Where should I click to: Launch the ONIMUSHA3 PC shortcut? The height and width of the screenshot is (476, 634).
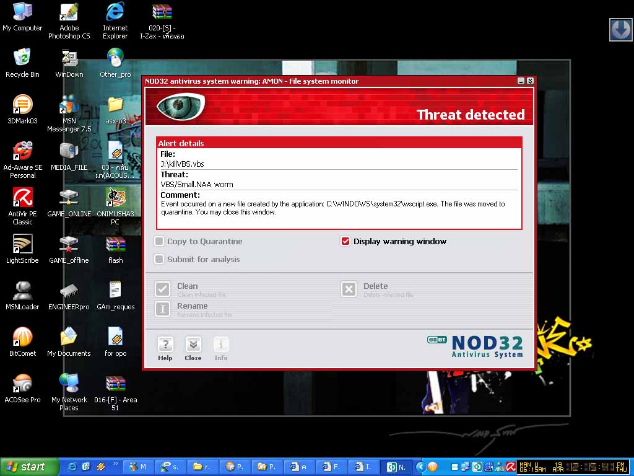pyautogui.click(x=115, y=206)
